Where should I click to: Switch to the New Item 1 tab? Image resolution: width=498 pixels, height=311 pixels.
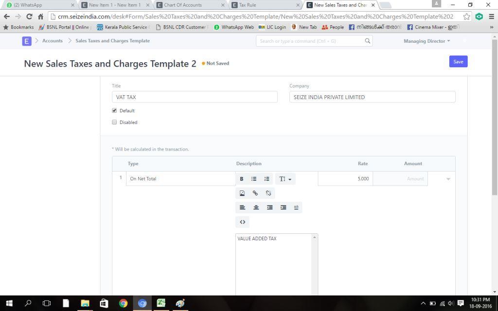click(x=114, y=5)
